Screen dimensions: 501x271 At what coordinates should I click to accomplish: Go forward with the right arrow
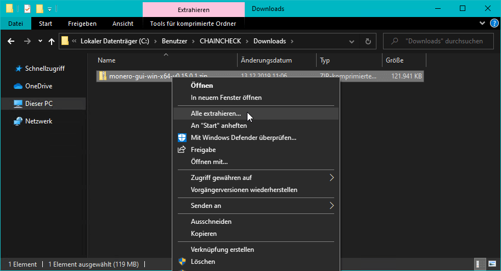[27, 41]
